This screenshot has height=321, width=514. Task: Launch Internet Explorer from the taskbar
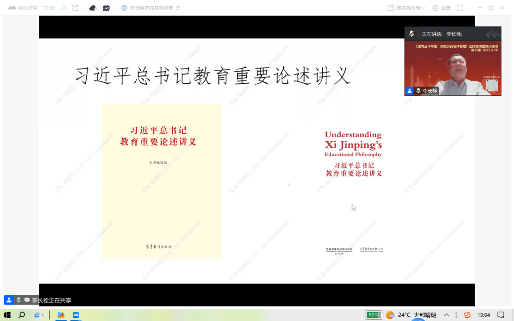[x=38, y=315]
